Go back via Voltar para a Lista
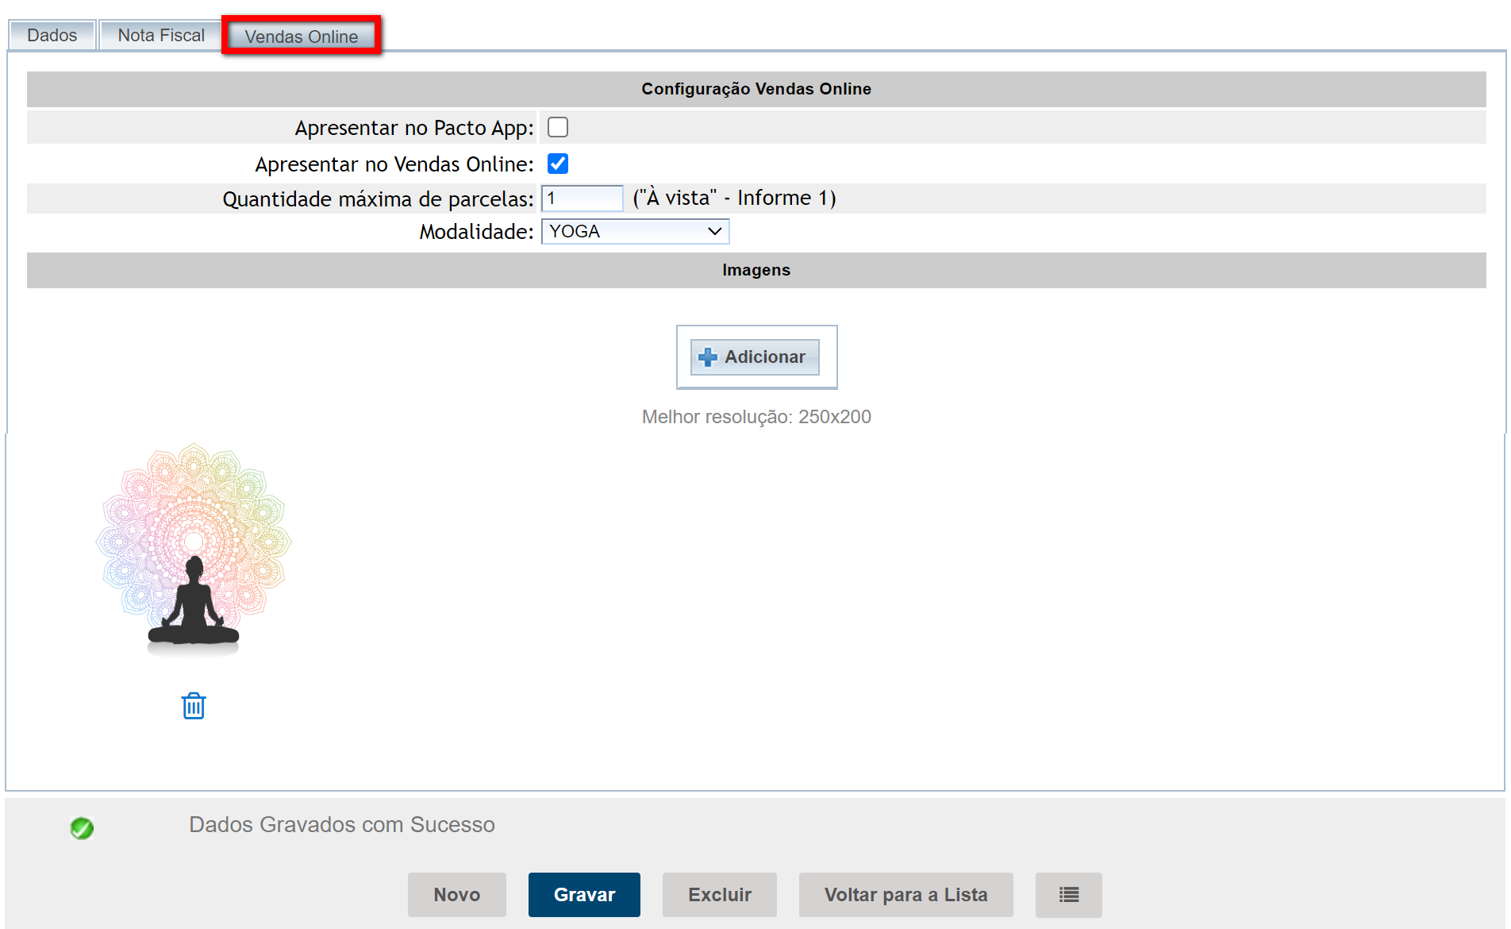 (905, 895)
